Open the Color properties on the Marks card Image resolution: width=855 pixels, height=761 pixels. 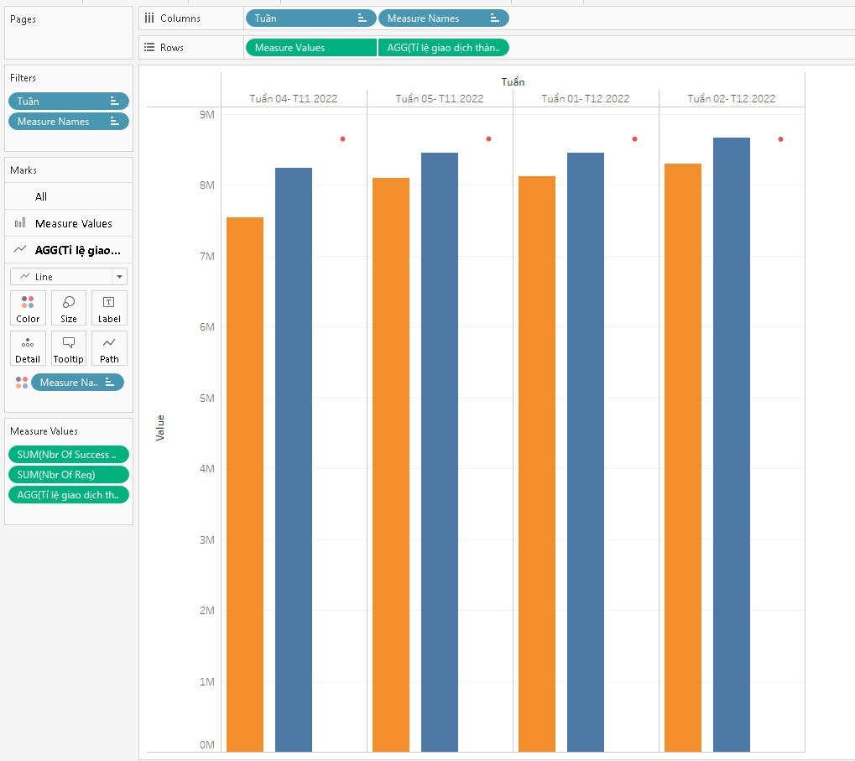pyautogui.click(x=28, y=307)
